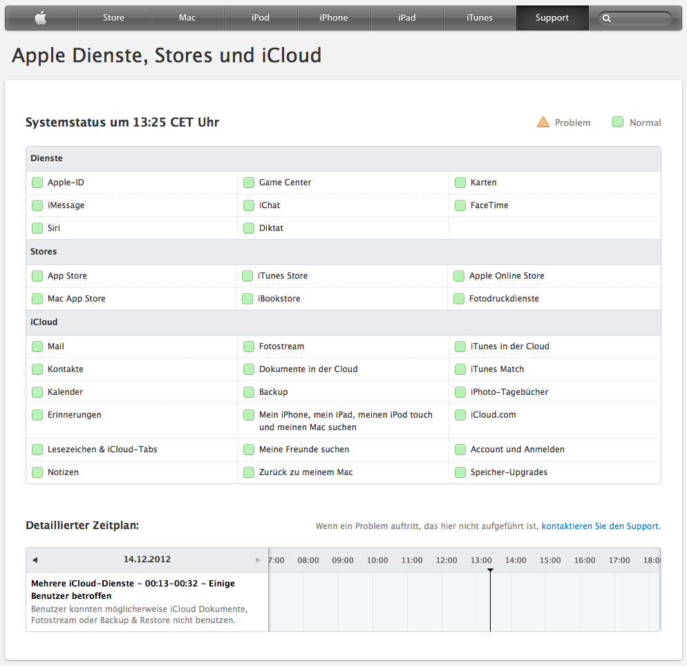The image size is (687, 666).
Task: Click the status icon next to iCloud.com
Action: point(460,415)
